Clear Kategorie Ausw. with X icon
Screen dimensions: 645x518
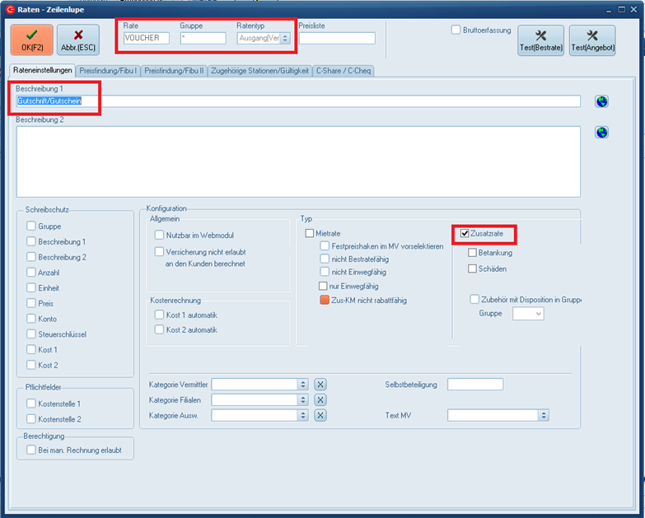[320, 415]
